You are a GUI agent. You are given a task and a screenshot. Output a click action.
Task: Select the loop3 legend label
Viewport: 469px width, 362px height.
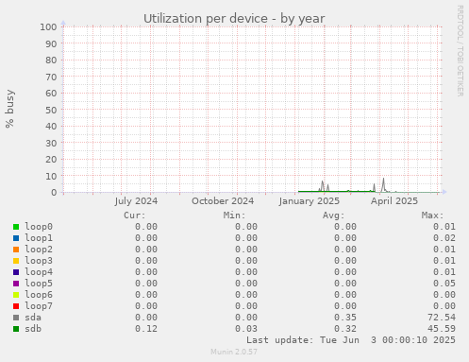coord(39,261)
